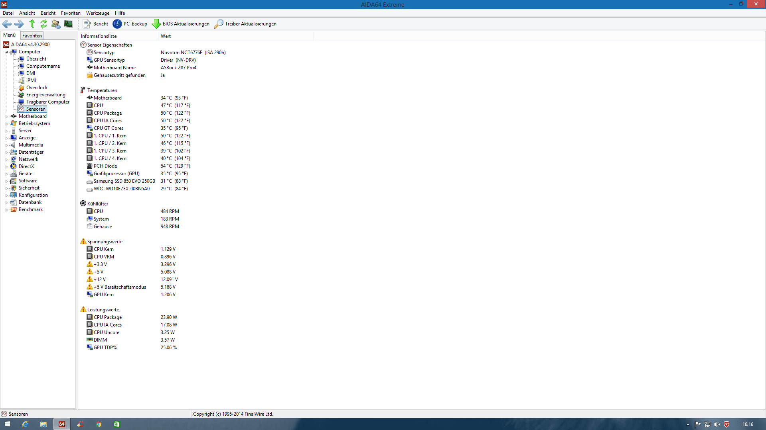The width and height of the screenshot is (766, 430).
Task: Expand the Anzeige tree node
Action: coord(6,138)
